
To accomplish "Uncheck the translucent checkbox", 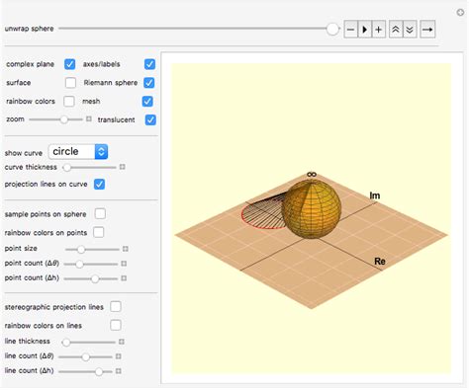I will point(150,119).
